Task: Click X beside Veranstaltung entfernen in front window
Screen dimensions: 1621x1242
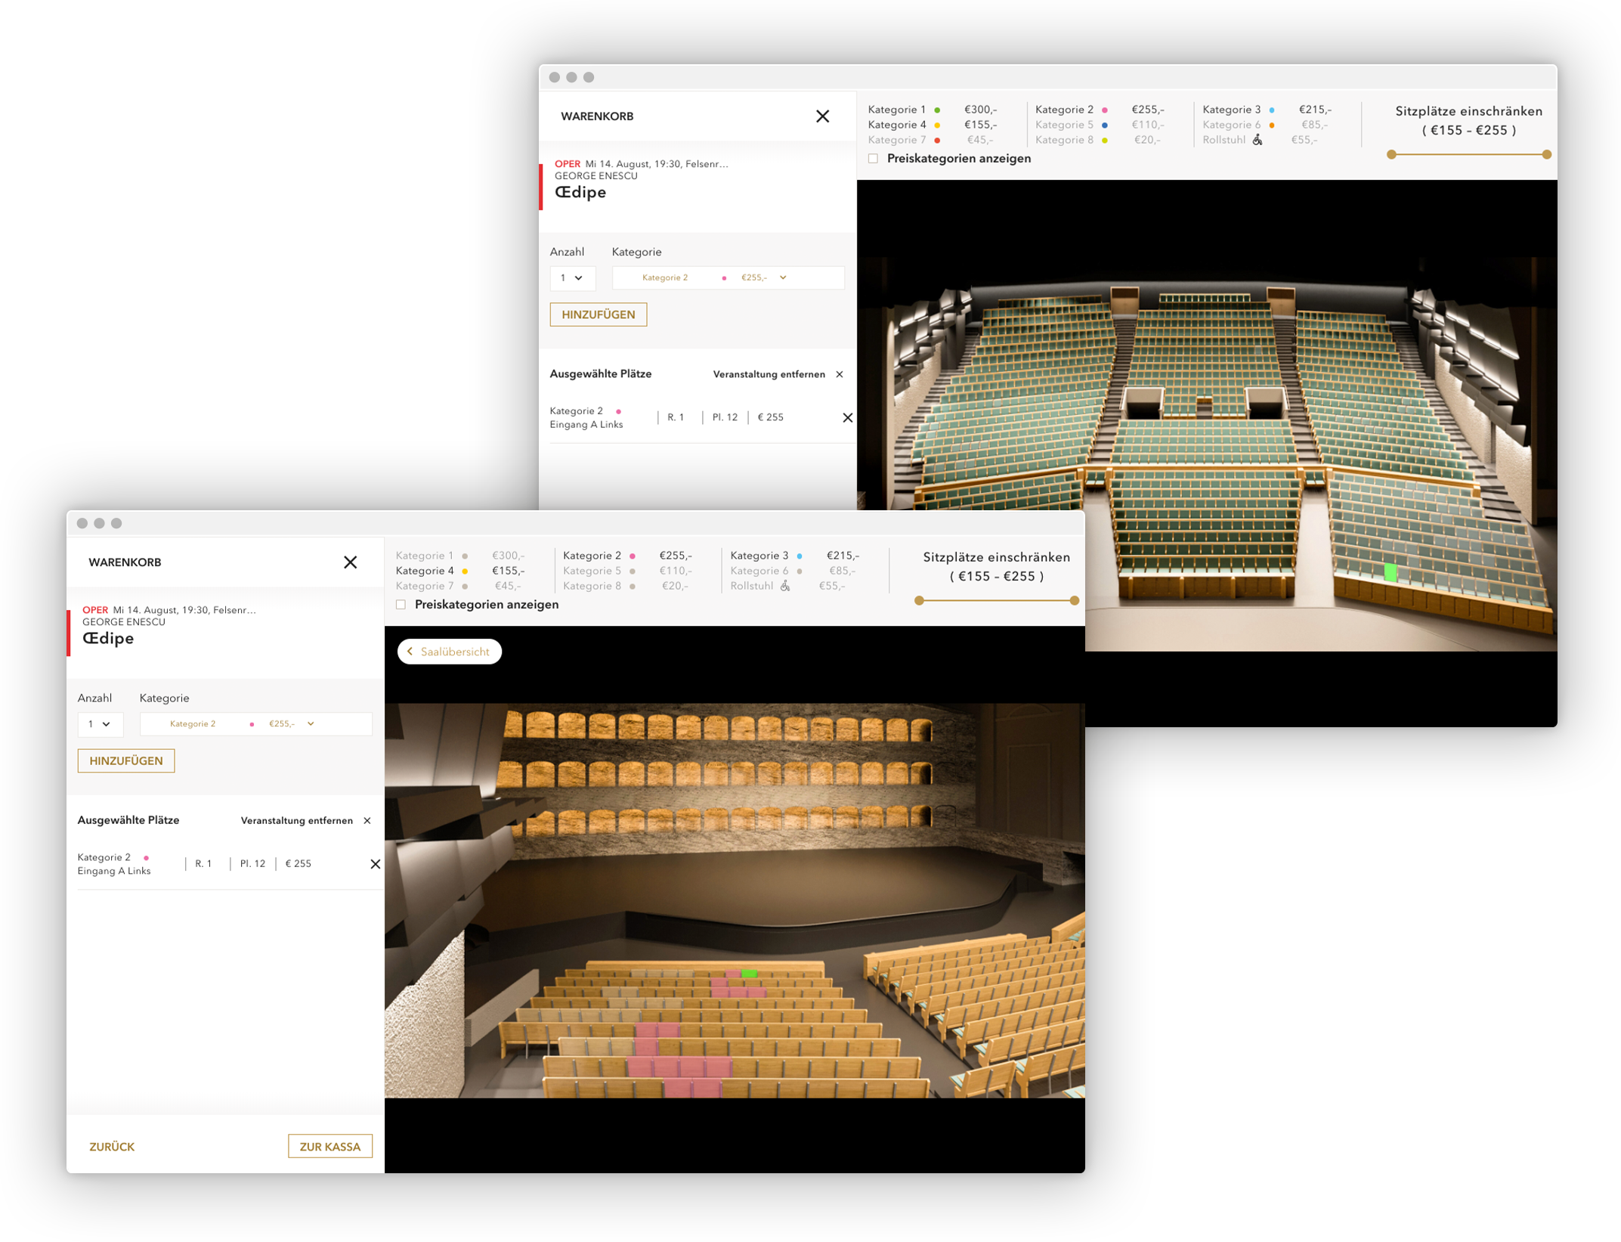Action: [x=367, y=821]
